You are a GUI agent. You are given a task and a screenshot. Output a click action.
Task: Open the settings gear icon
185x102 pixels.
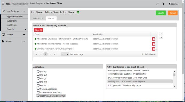point(164,4)
